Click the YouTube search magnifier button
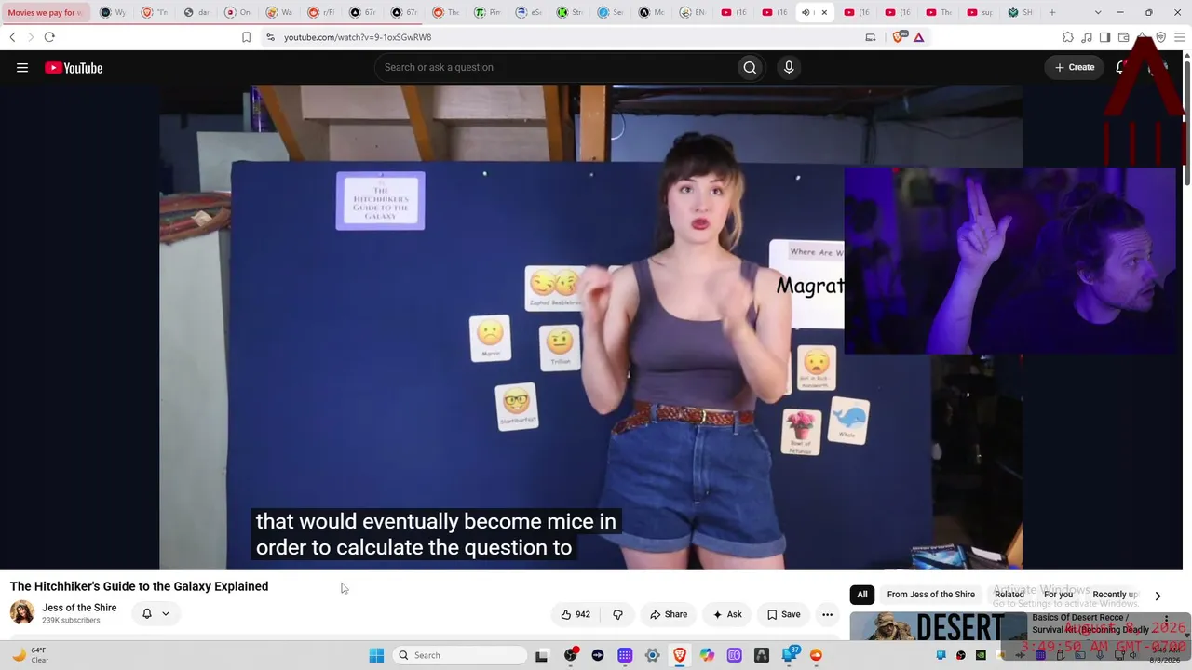 [x=750, y=67]
